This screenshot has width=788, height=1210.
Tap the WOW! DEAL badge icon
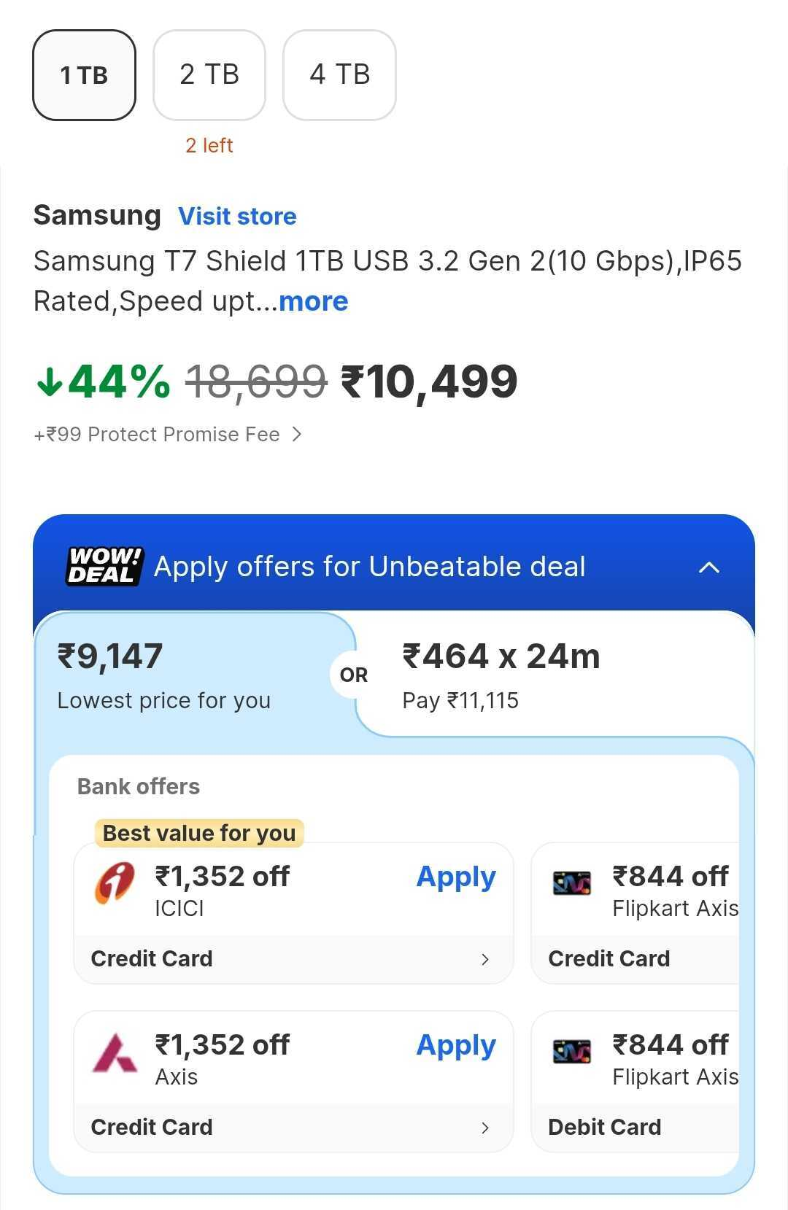click(x=104, y=567)
